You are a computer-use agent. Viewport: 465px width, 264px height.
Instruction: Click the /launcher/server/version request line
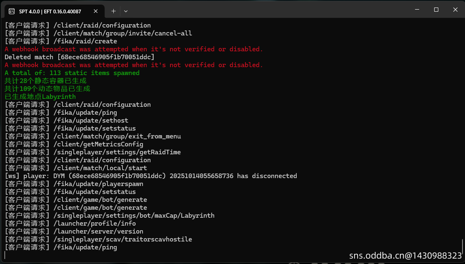(74, 231)
